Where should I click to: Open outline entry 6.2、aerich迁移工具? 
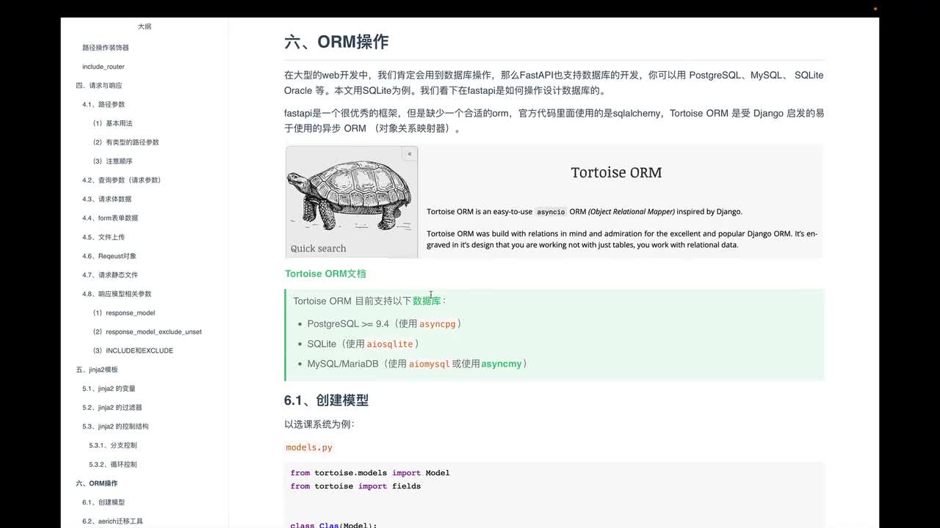(112, 521)
